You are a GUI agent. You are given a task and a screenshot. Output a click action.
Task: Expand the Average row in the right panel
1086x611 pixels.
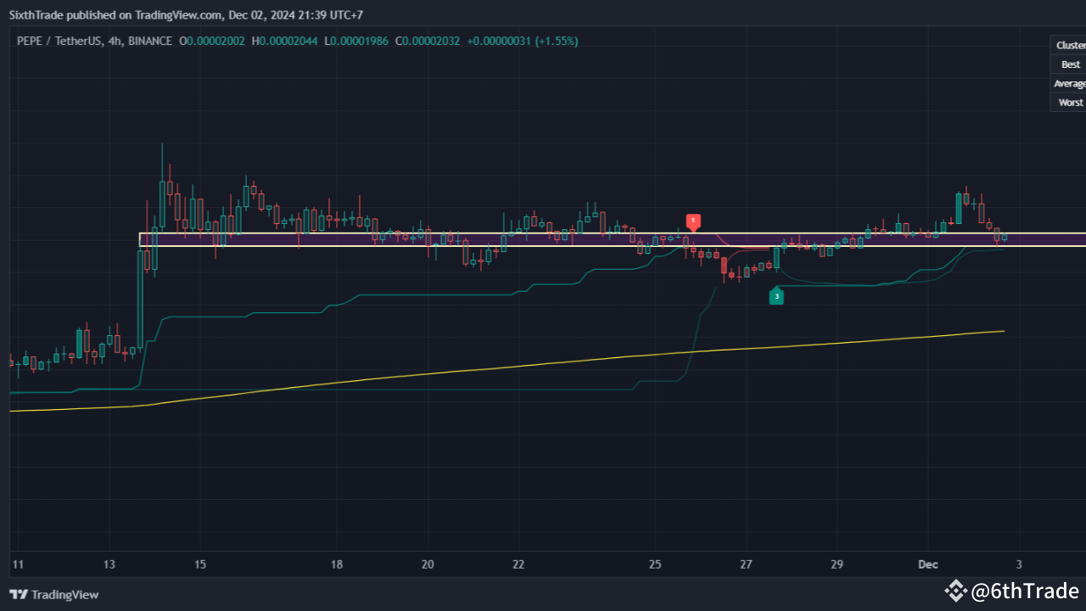click(1069, 83)
